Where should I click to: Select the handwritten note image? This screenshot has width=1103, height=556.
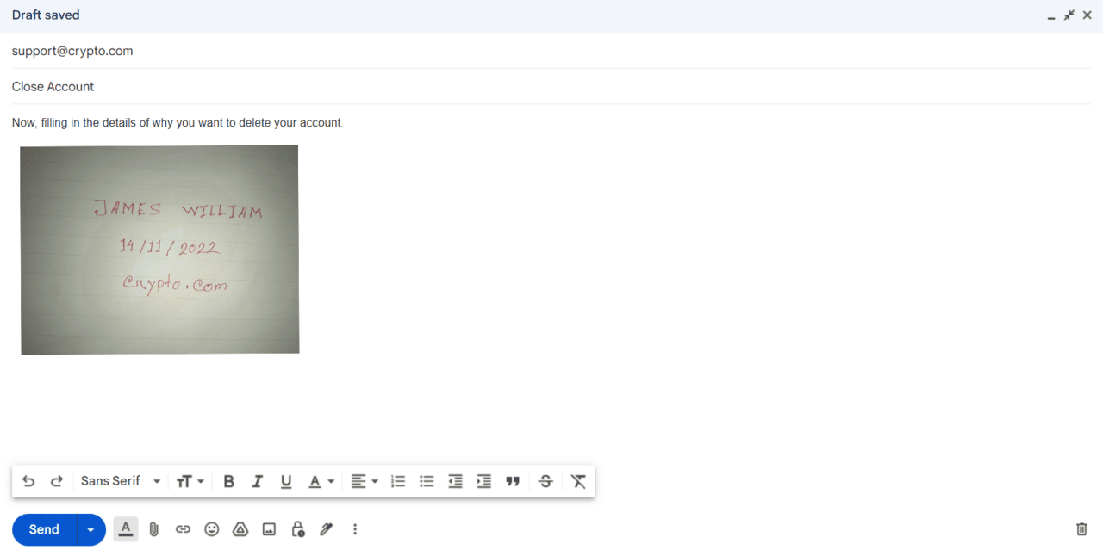pos(159,250)
